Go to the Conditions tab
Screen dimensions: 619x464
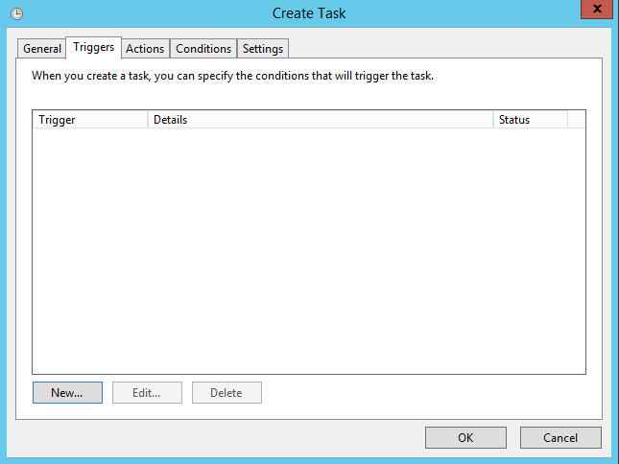[203, 49]
